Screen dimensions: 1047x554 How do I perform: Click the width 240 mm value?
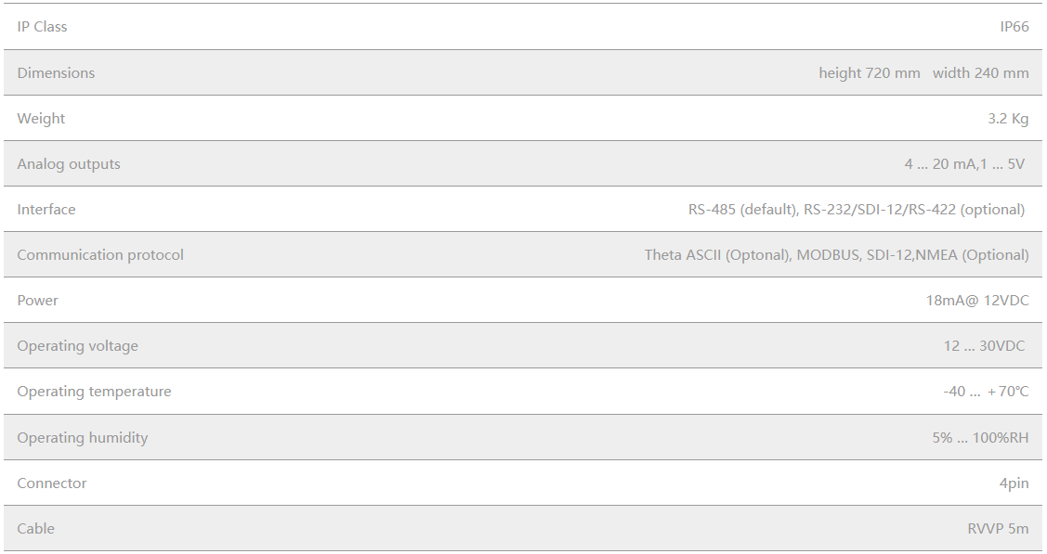[x=980, y=72]
